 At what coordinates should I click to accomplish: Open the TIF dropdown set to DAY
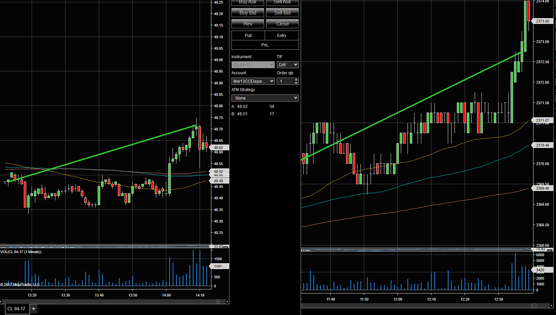[x=288, y=65]
